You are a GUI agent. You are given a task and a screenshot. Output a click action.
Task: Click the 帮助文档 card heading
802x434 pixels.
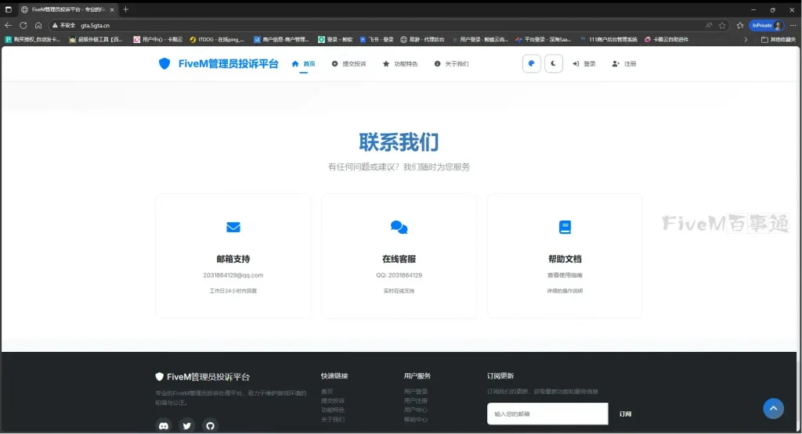565,259
